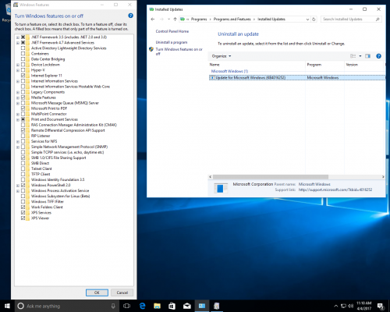Uncheck the XPS Viewer checkbox
390x312 pixels.
23,218
